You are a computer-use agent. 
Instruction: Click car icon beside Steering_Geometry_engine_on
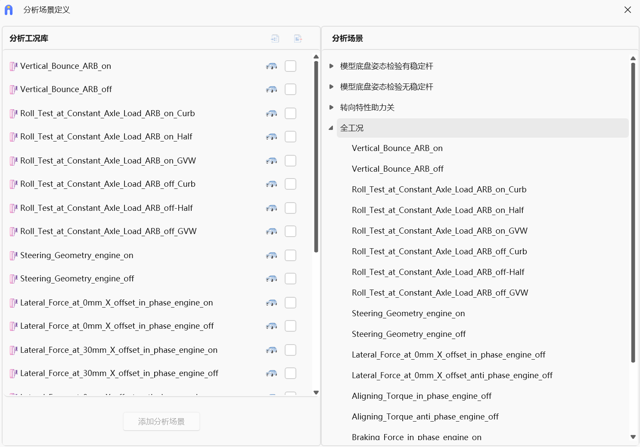pos(271,256)
